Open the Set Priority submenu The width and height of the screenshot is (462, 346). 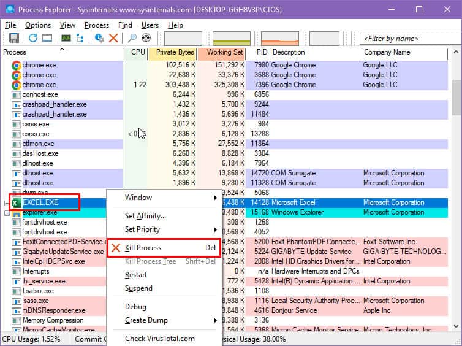coord(164,229)
